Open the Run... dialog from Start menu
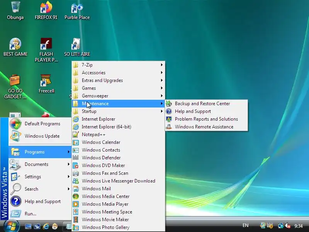309x232 pixels. tap(40, 214)
